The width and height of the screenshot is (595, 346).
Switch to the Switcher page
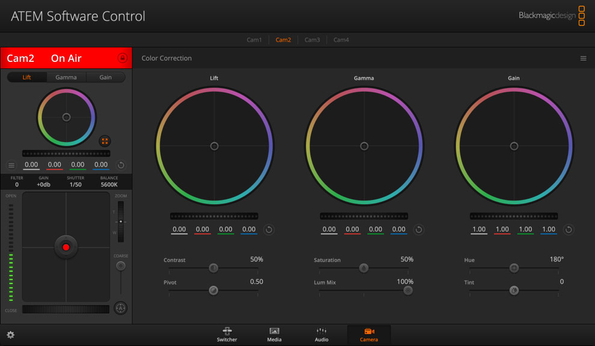pyautogui.click(x=227, y=335)
